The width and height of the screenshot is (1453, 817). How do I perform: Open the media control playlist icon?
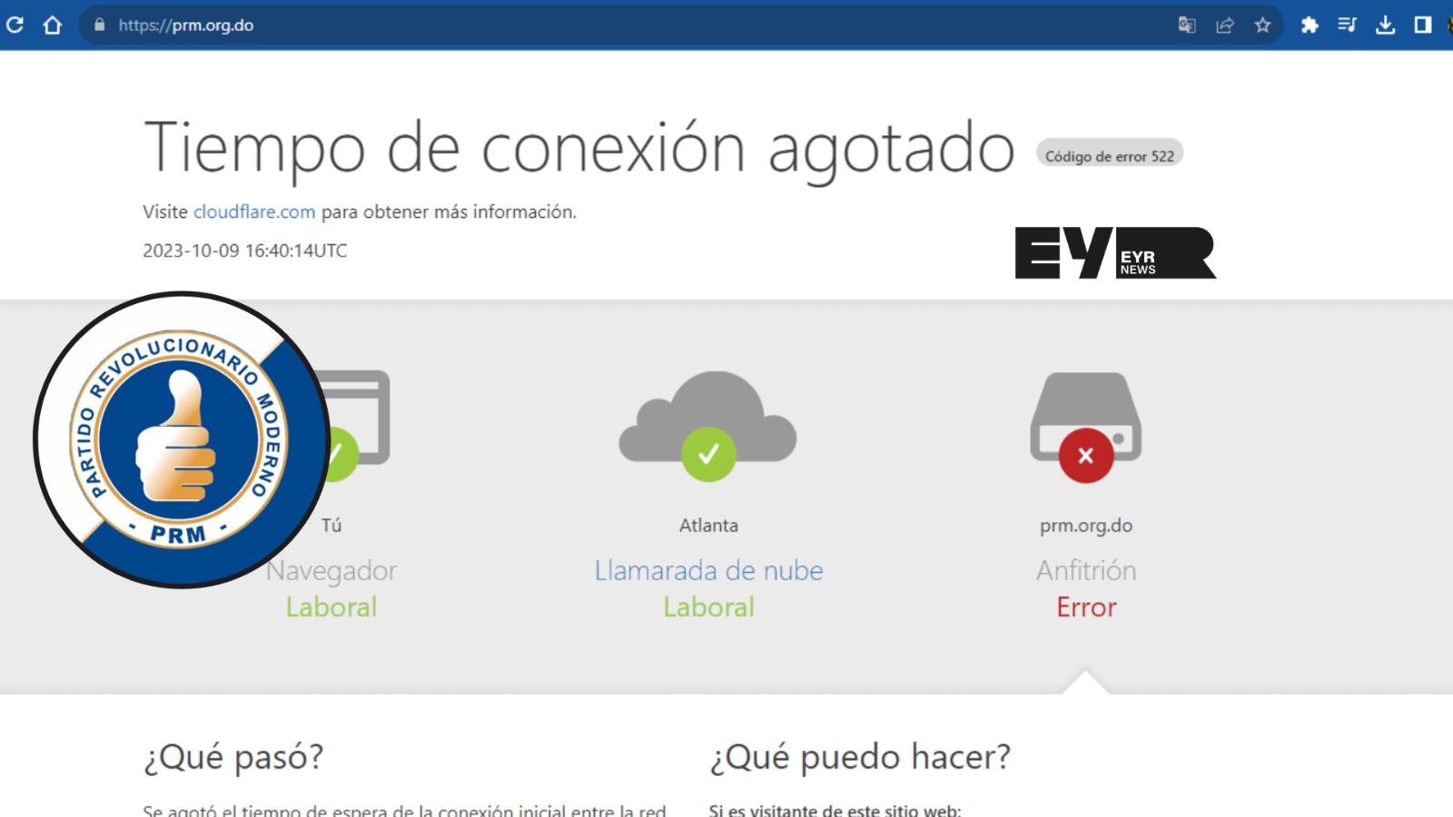click(1347, 25)
